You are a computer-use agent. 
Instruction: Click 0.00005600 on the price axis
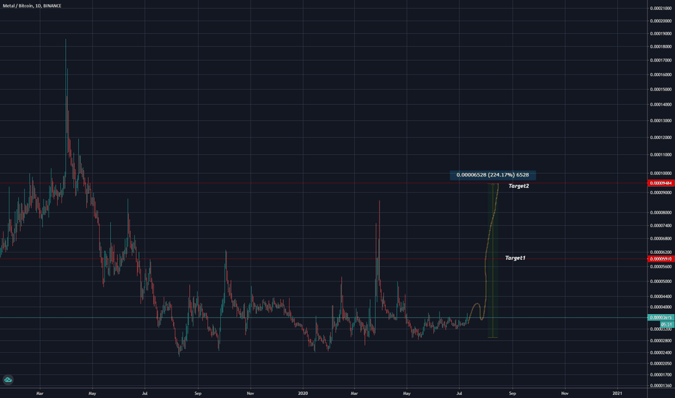661,266
